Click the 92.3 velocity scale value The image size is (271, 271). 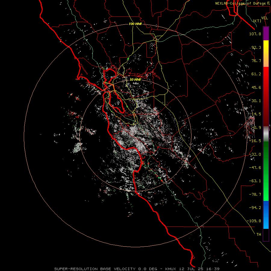pyautogui.click(x=256, y=47)
